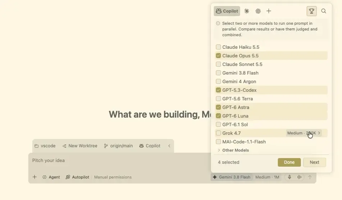The height and width of the screenshot is (200, 342).
Task: Focus the Pitch your idea input
Action: pyautogui.click(x=119, y=161)
